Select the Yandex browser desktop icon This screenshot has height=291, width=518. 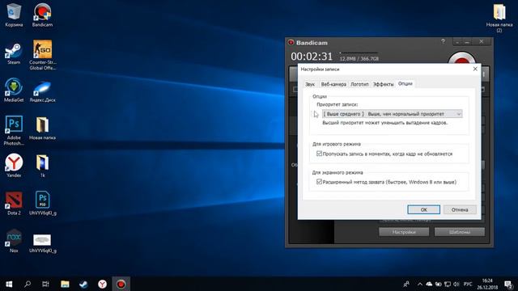[14, 166]
